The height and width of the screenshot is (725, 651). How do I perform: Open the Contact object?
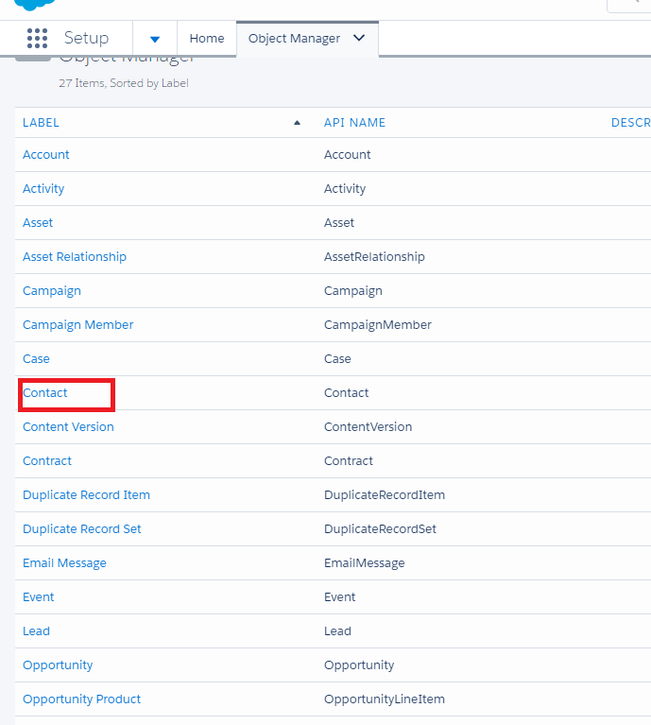point(45,393)
